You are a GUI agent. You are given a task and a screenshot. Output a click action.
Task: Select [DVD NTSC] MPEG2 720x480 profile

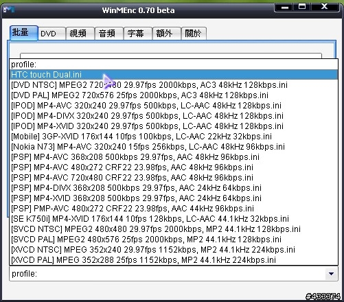(174, 85)
